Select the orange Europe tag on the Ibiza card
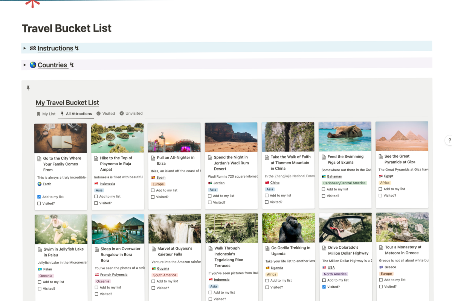 158,184
